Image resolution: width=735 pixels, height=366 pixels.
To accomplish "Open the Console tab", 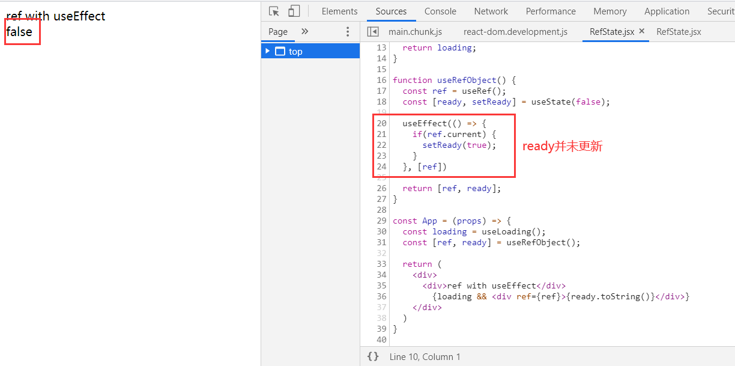I will click(440, 11).
